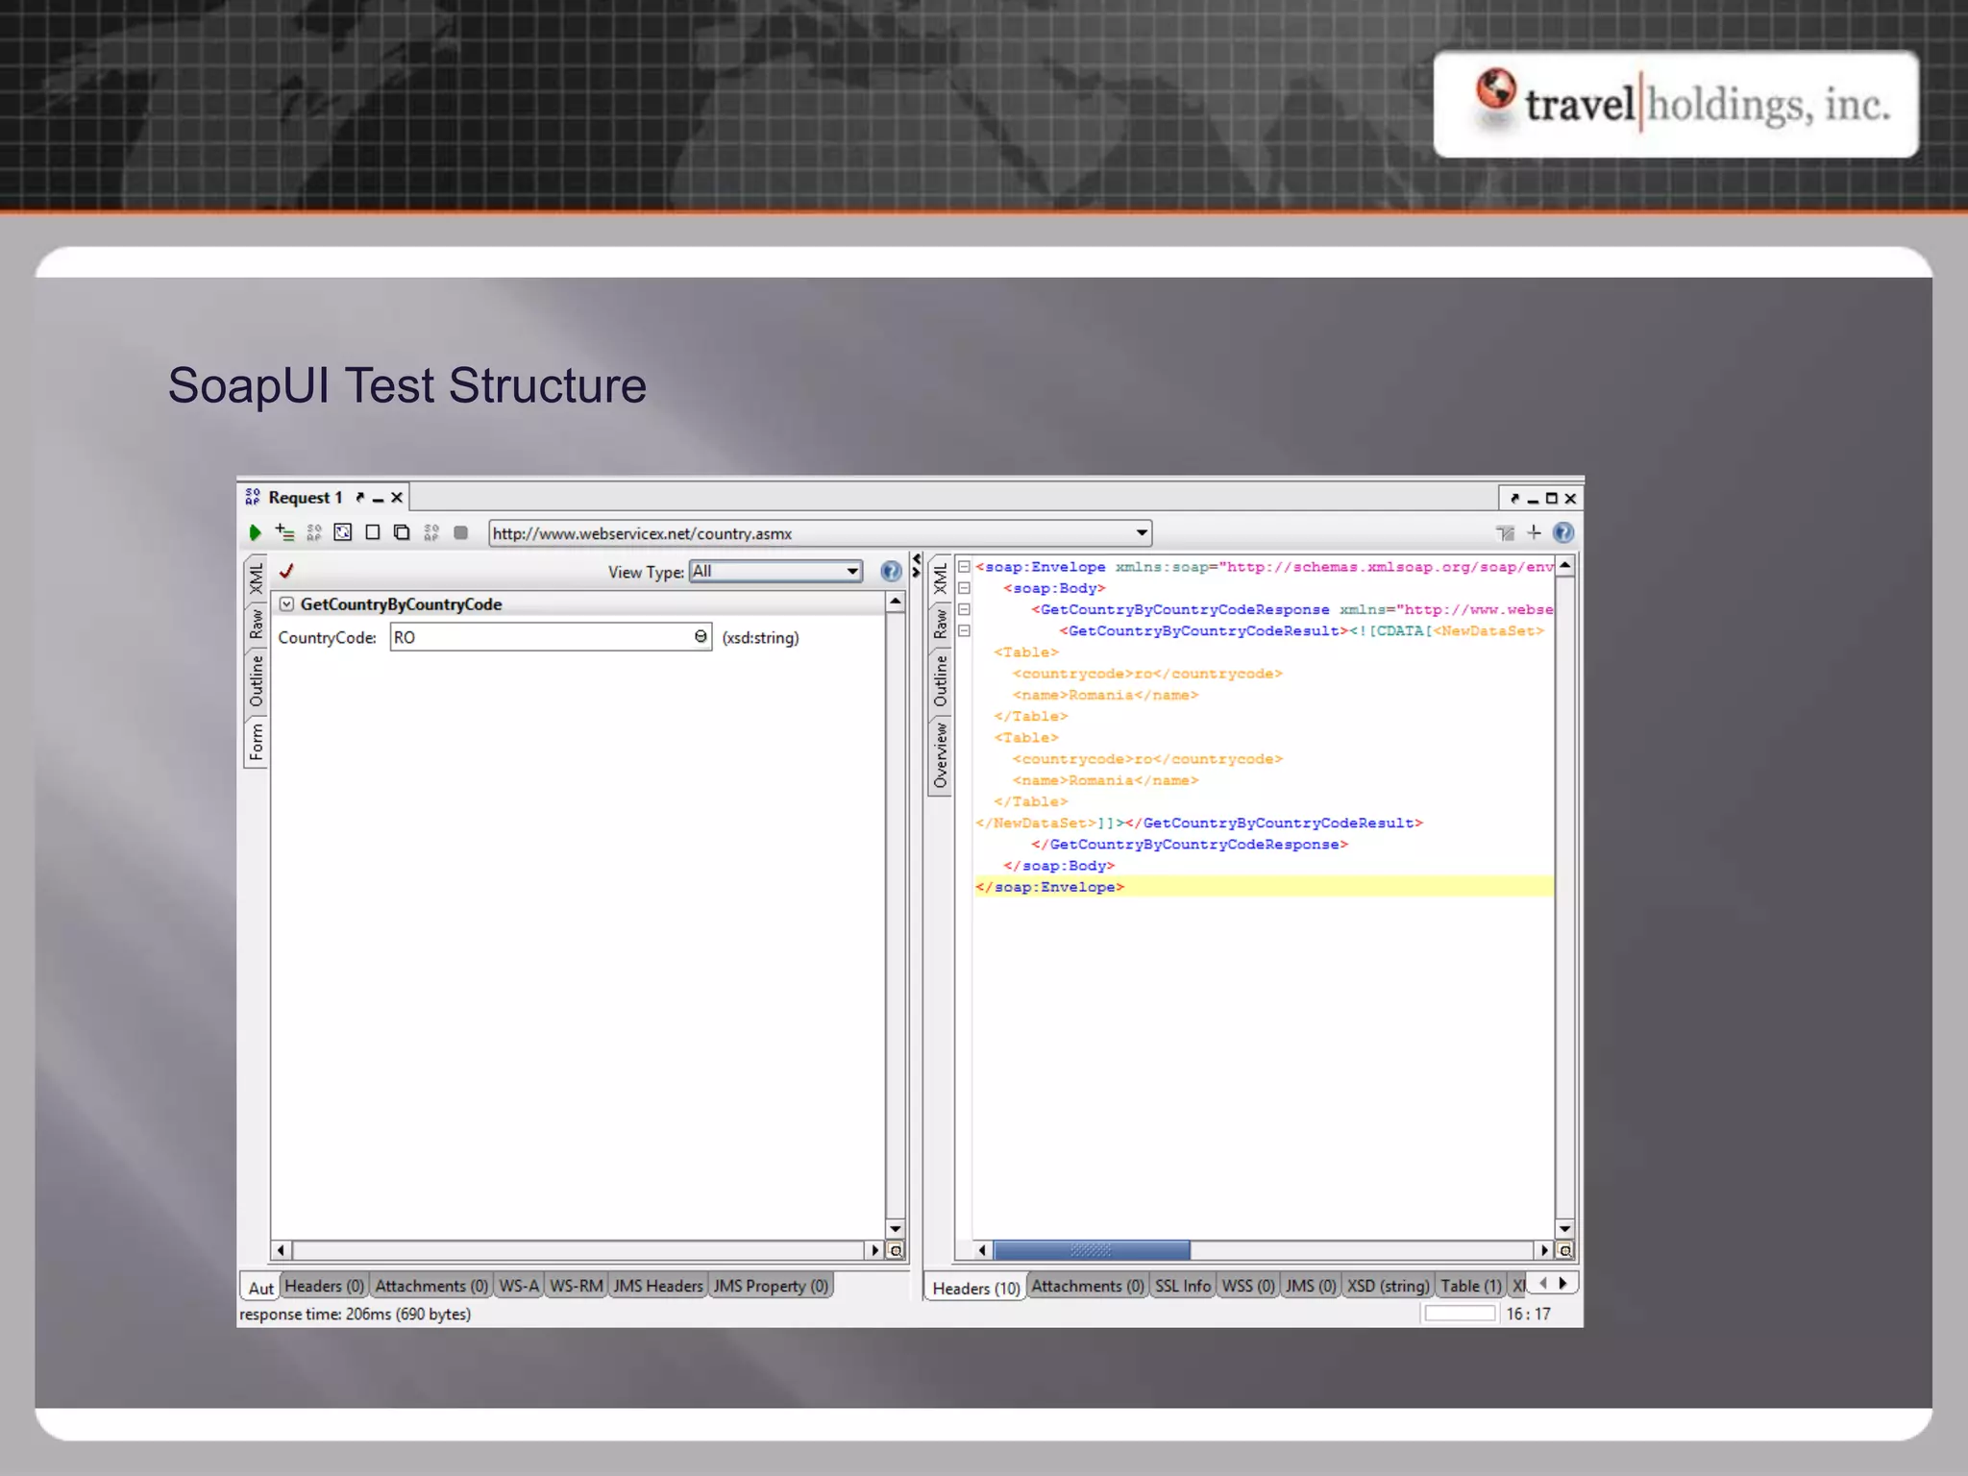The height and width of the screenshot is (1476, 1968).
Task: Switch to the request Raw side tab
Action: [x=256, y=625]
